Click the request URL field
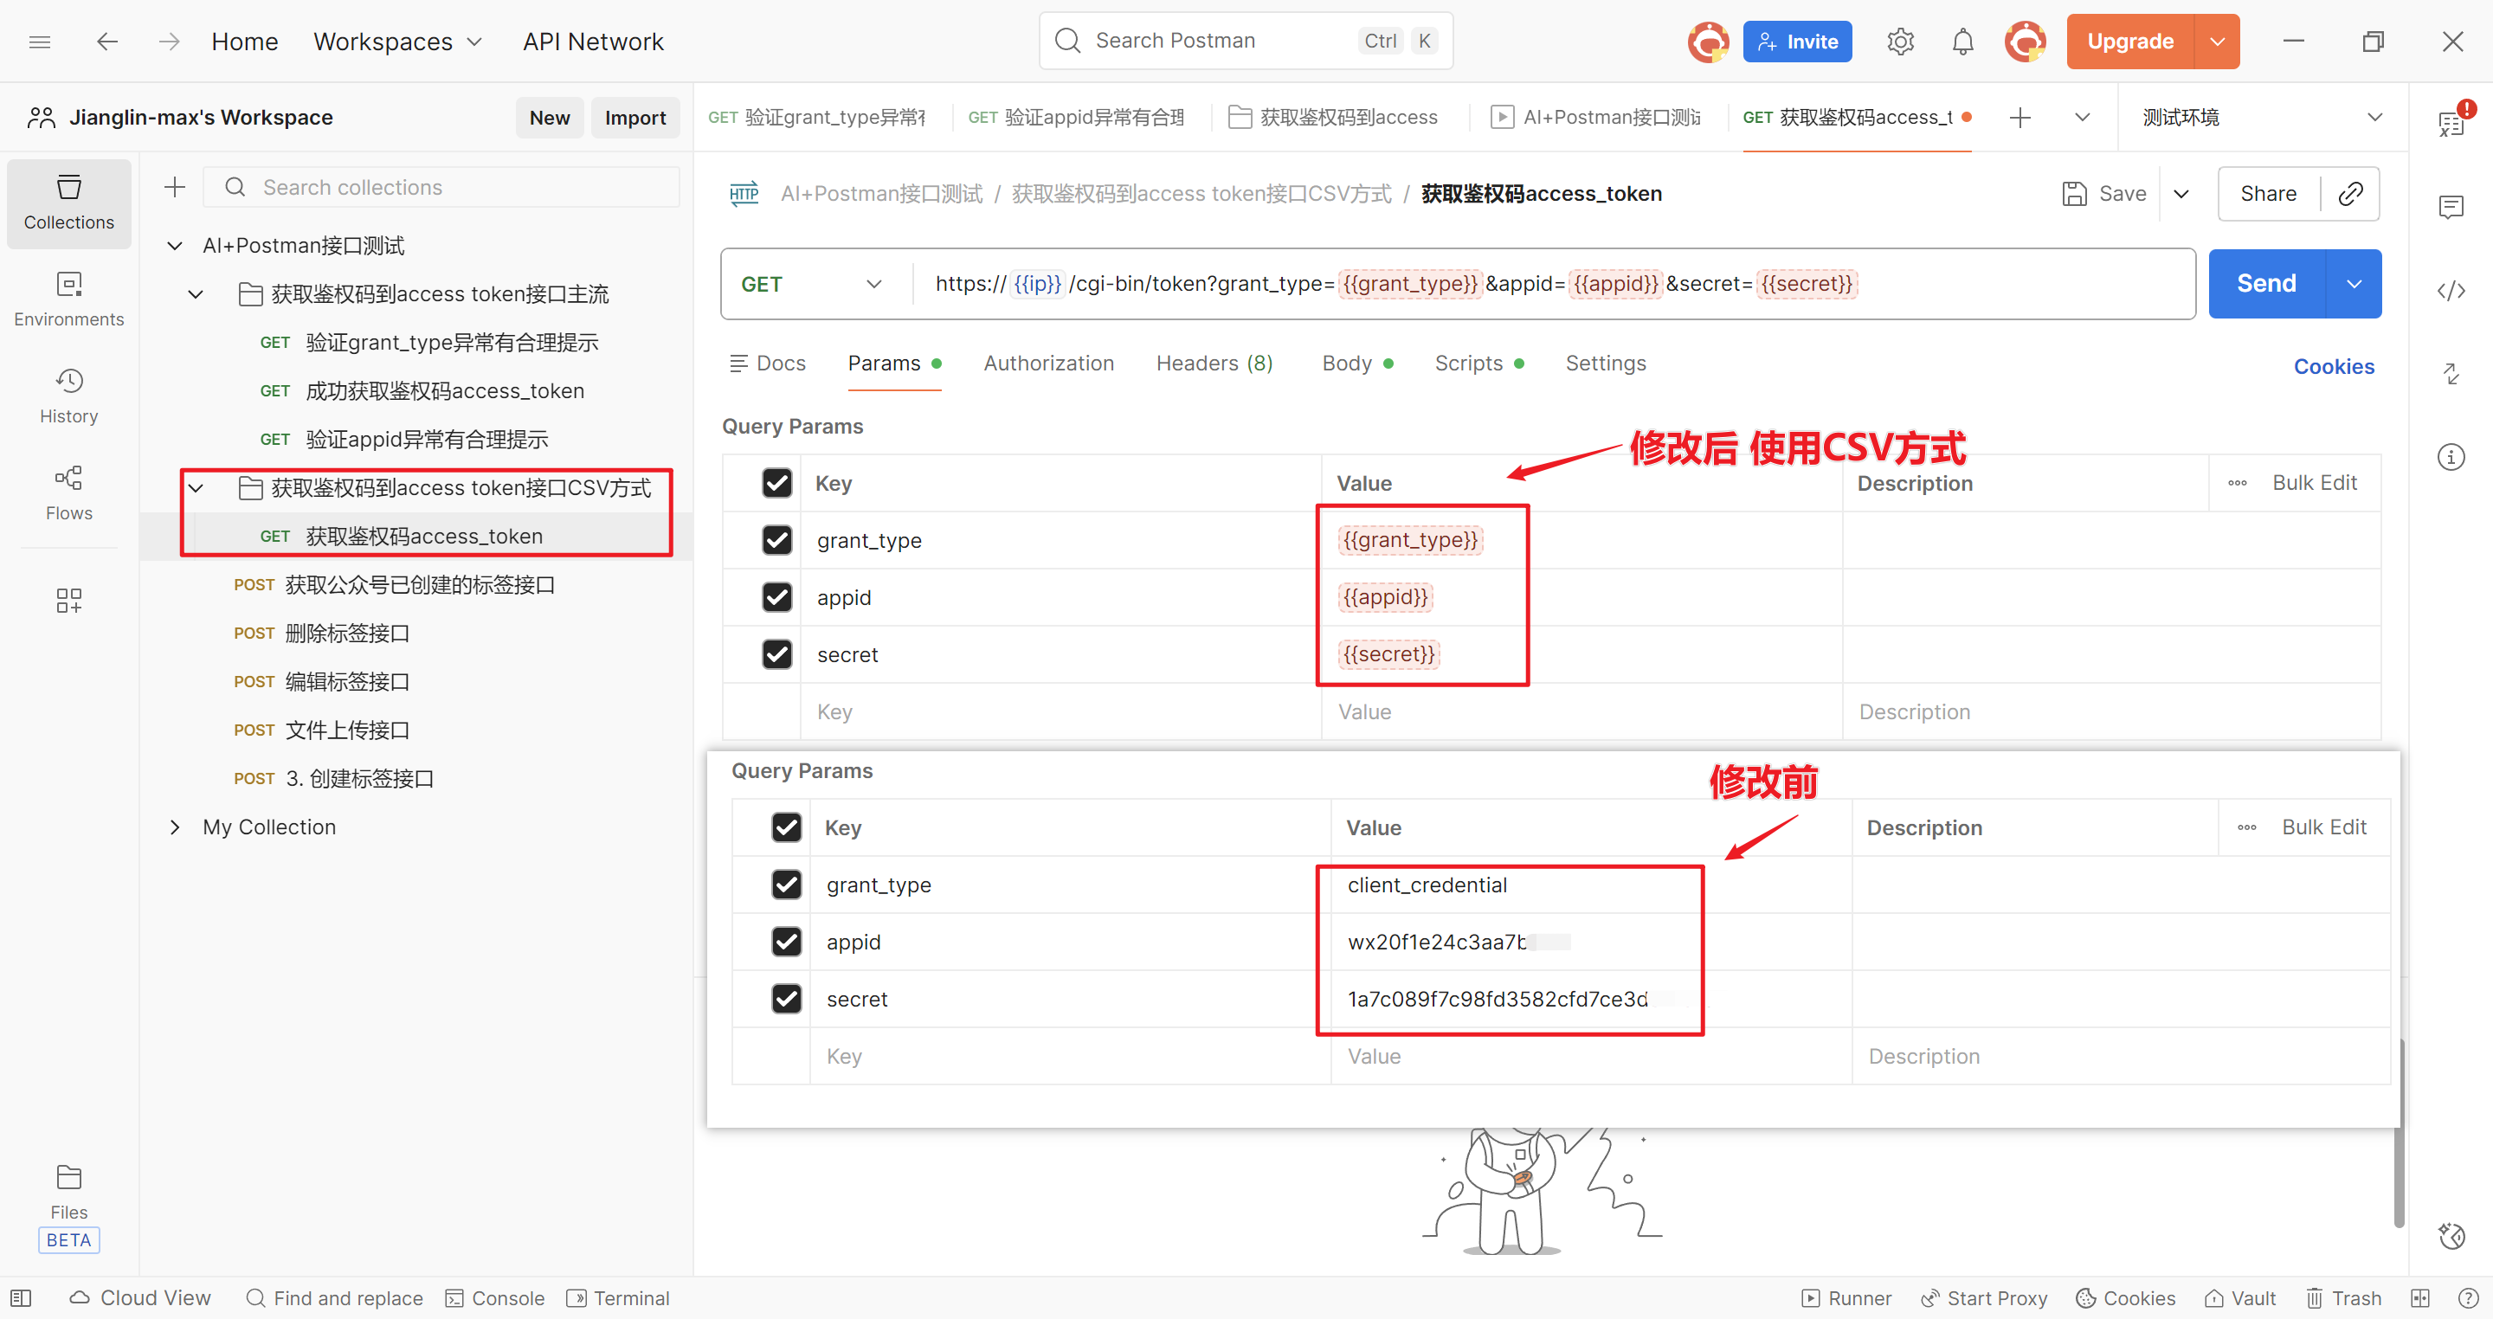This screenshot has width=2493, height=1319. [x=1553, y=284]
